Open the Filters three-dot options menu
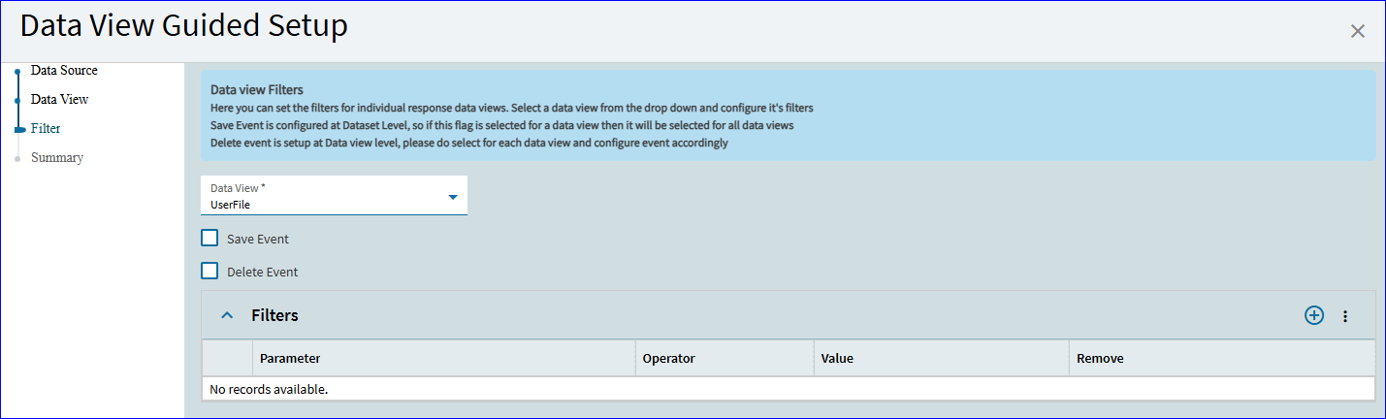The height and width of the screenshot is (419, 1386). tap(1345, 316)
